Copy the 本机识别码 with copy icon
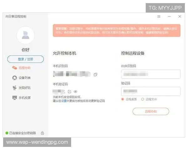 point(96,75)
